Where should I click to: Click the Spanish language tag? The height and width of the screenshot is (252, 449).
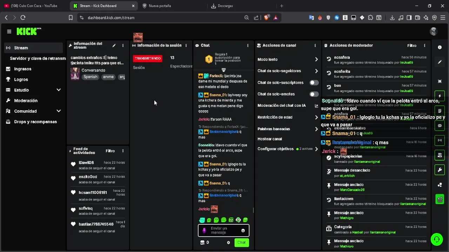pos(91,77)
